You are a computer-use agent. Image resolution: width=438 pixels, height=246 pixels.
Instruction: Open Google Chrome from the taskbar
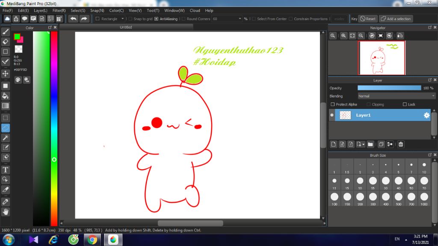92,240
